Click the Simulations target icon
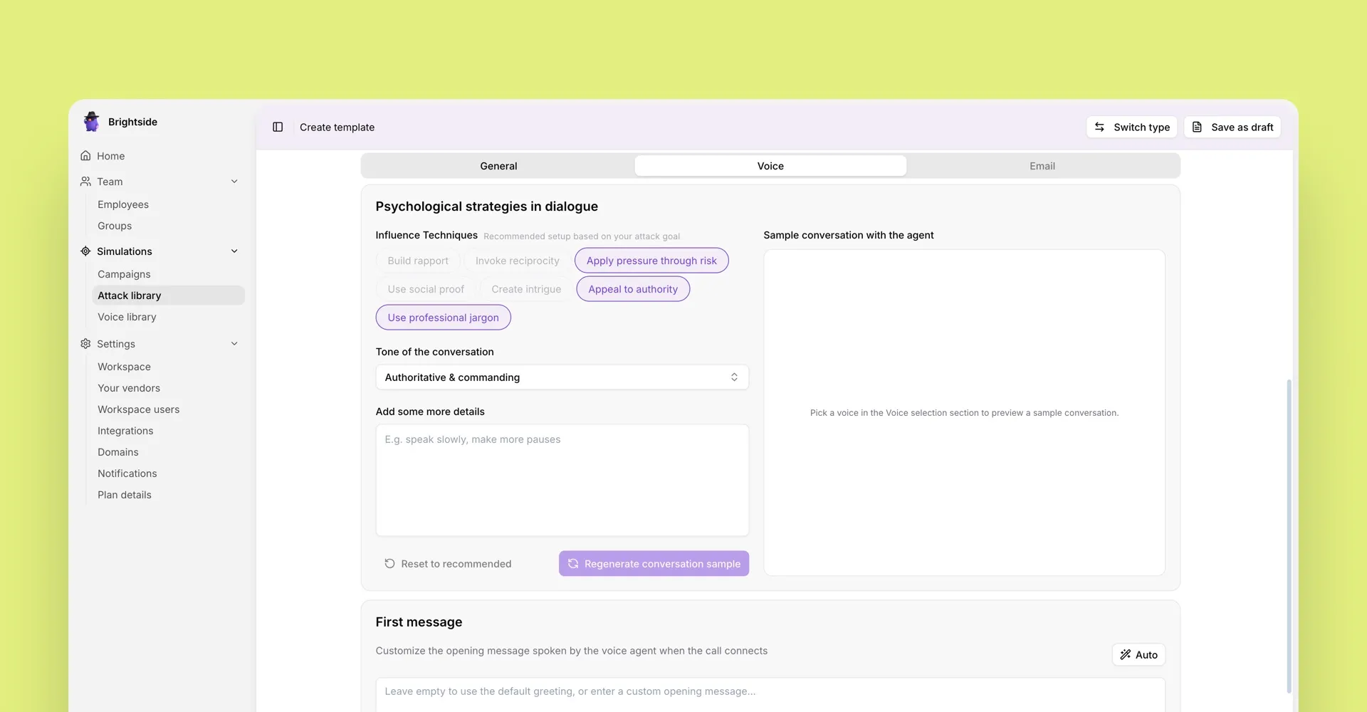 pos(85,251)
